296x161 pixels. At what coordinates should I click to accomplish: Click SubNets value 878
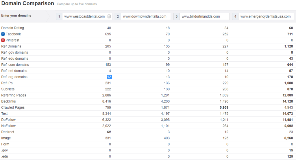pos(290,89)
